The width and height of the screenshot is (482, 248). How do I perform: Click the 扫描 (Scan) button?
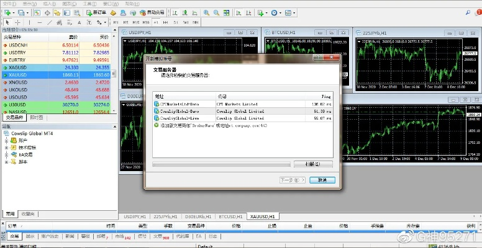tap(314, 164)
